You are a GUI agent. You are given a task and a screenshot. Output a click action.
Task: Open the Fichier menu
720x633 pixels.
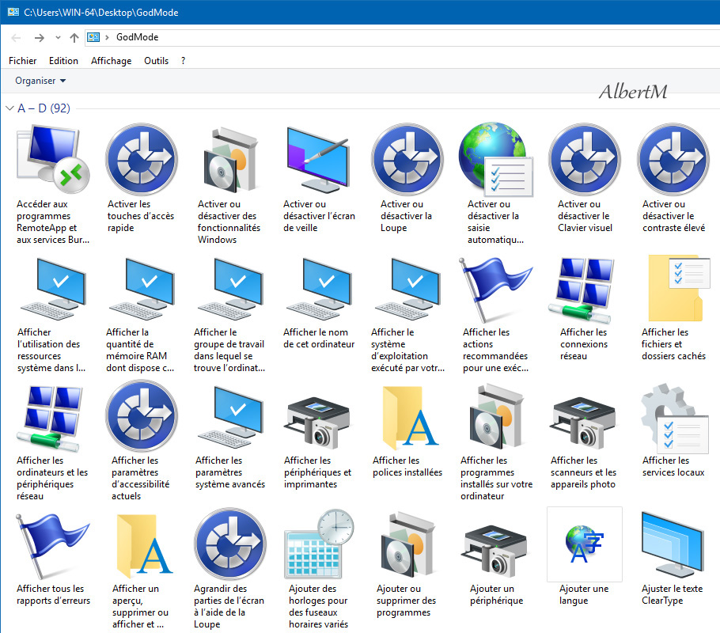pyautogui.click(x=22, y=61)
